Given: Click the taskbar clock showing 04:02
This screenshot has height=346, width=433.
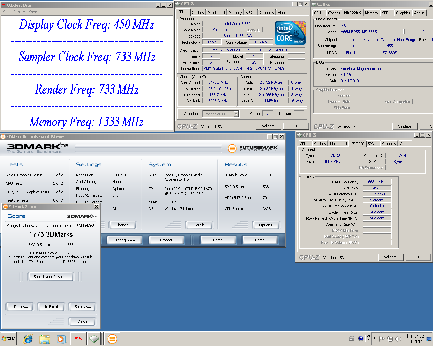Looking at the screenshot, I should pyautogui.click(x=414, y=339).
